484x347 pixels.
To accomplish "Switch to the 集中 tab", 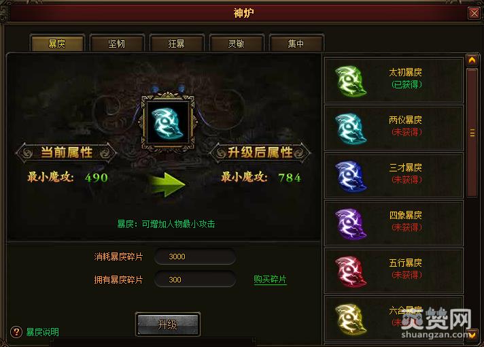I will click(296, 44).
